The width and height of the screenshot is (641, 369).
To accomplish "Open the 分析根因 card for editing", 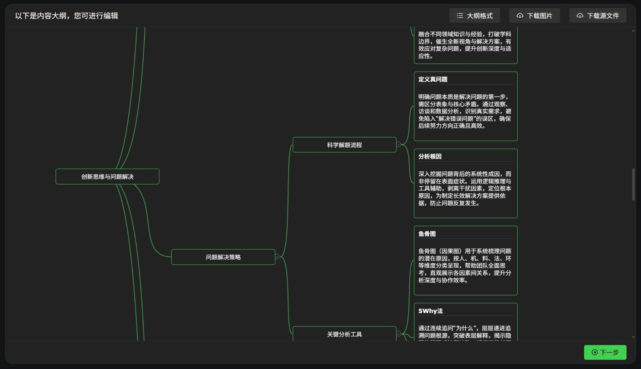I will tap(466, 183).
